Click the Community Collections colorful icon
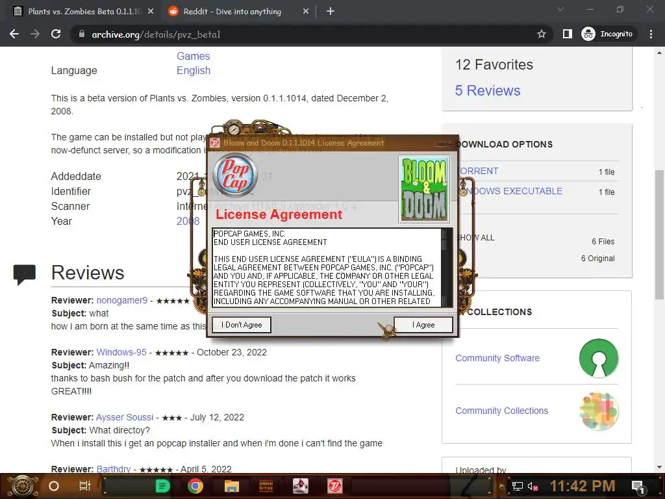This screenshot has width=665, height=499. [x=599, y=411]
